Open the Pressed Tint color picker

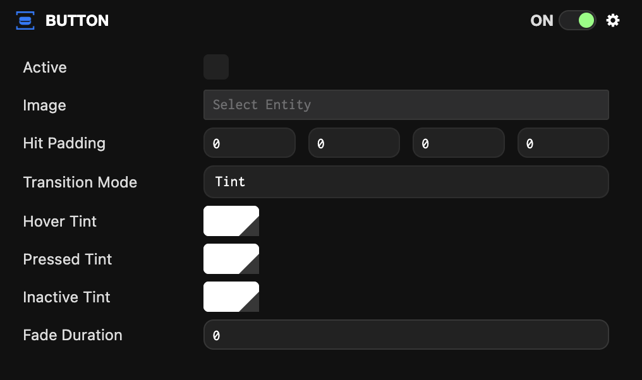[231, 259]
